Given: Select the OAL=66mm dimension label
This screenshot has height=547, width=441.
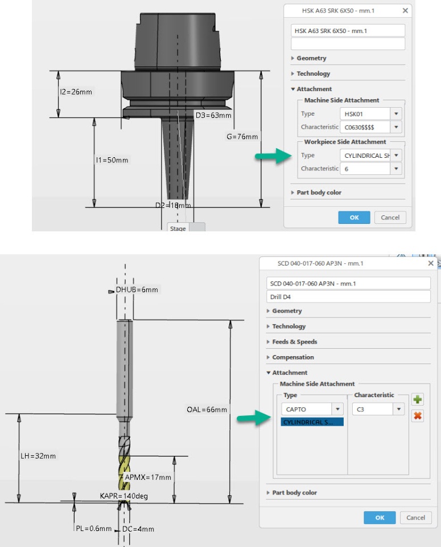Looking at the screenshot, I should [207, 410].
